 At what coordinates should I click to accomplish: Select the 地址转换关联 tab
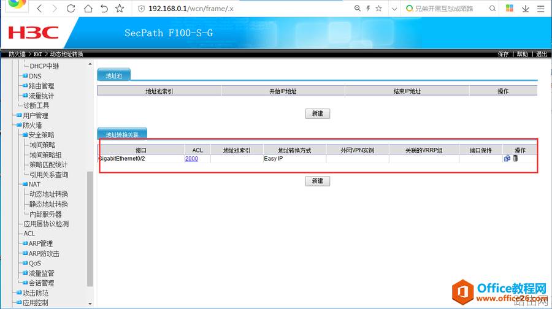coord(122,134)
